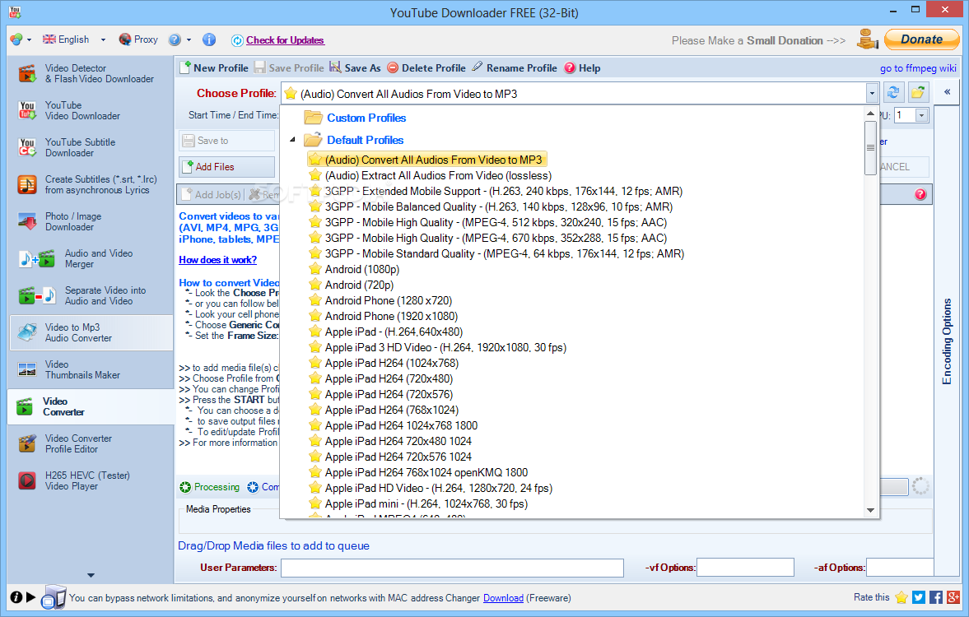This screenshot has width=969, height=617.
Task: Open Audio and Video Merger
Action: 91,259
